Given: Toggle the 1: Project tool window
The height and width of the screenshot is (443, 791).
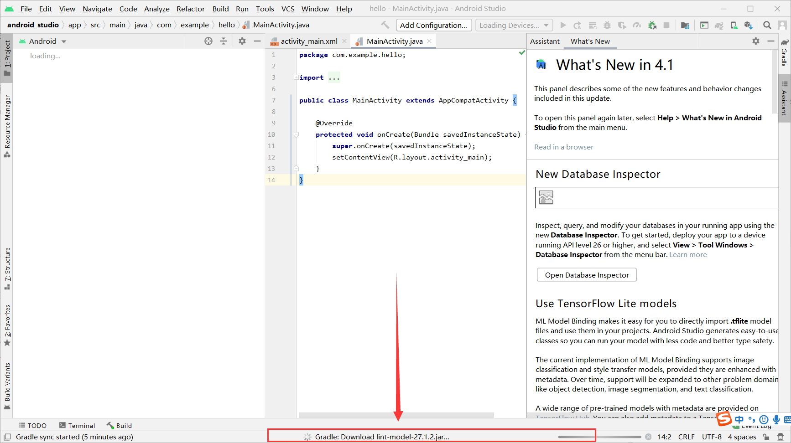Looking at the screenshot, I should (7, 58).
